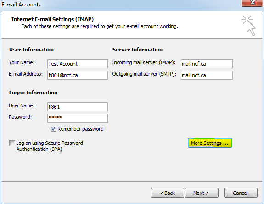
Task: Click the Your Name label
Action: point(22,62)
